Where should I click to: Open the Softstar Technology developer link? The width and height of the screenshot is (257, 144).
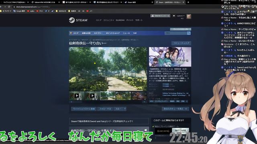pos(175,93)
